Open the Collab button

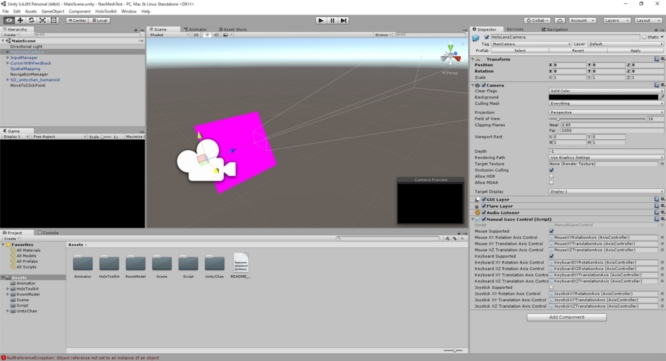(x=537, y=20)
